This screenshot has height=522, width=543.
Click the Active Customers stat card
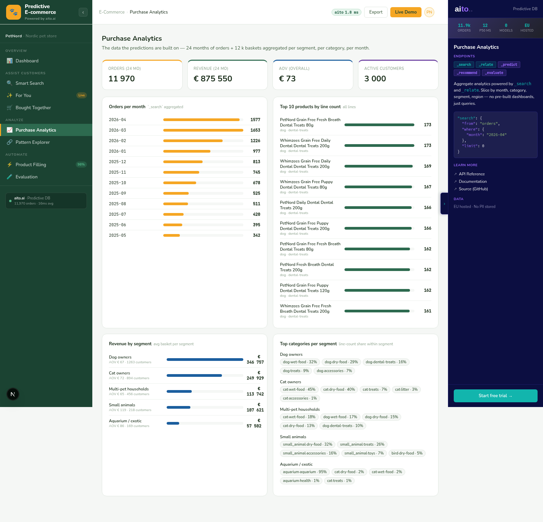point(398,75)
